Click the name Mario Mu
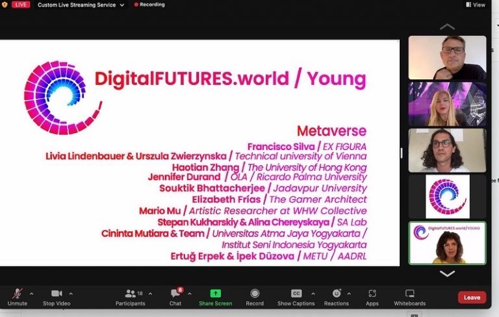This screenshot has width=499, height=317. [160, 210]
